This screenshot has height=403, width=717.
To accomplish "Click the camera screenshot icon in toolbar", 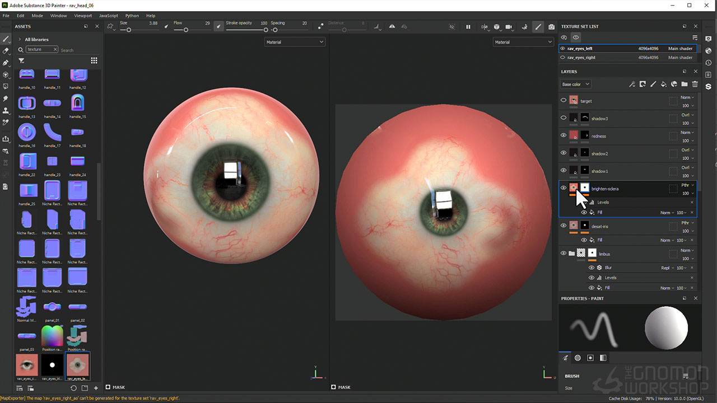I will (x=551, y=27).
